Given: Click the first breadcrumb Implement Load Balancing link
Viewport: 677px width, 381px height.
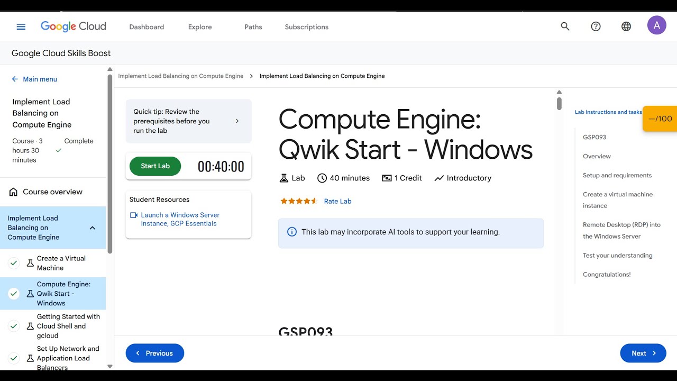Looking at the screenshot, I should click(181, 76).
